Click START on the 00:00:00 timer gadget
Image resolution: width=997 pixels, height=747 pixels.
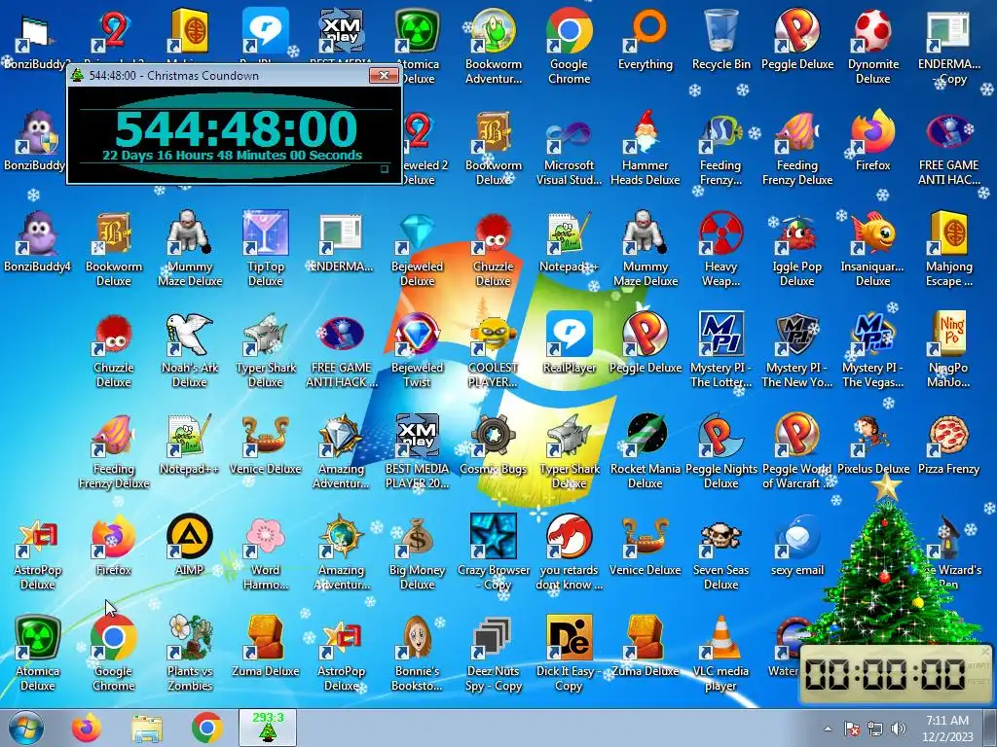pos(978,665)
